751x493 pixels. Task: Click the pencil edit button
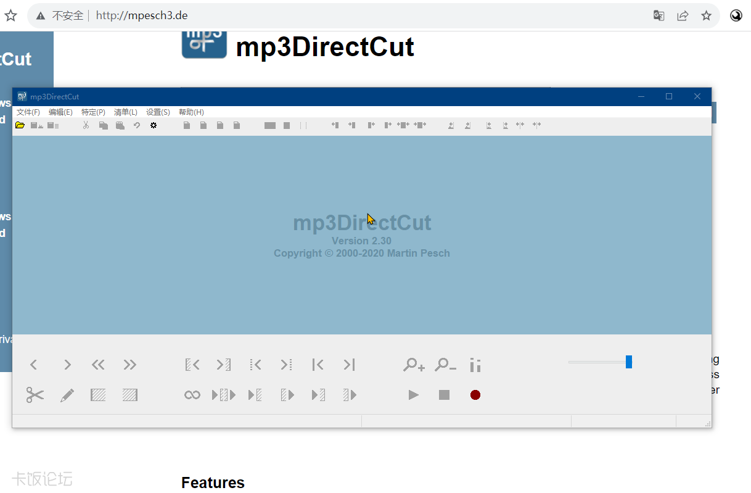click(67, 395)
